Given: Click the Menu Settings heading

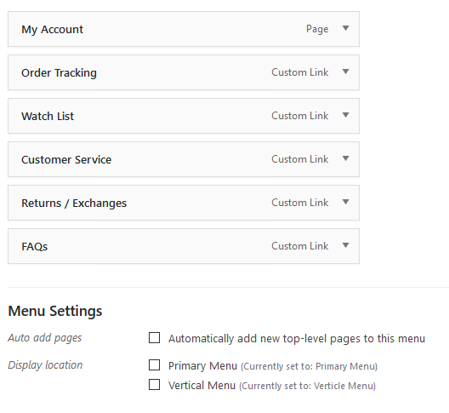Looking at the screenshot, I should click(55, 311).
